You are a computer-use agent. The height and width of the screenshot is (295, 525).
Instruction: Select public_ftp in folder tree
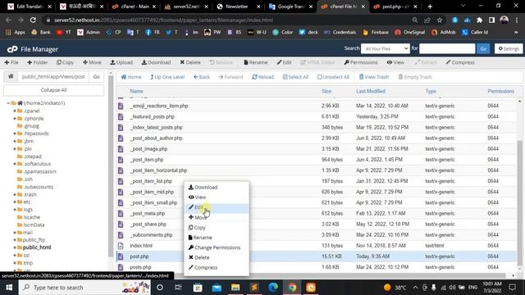tap(34, 240)
